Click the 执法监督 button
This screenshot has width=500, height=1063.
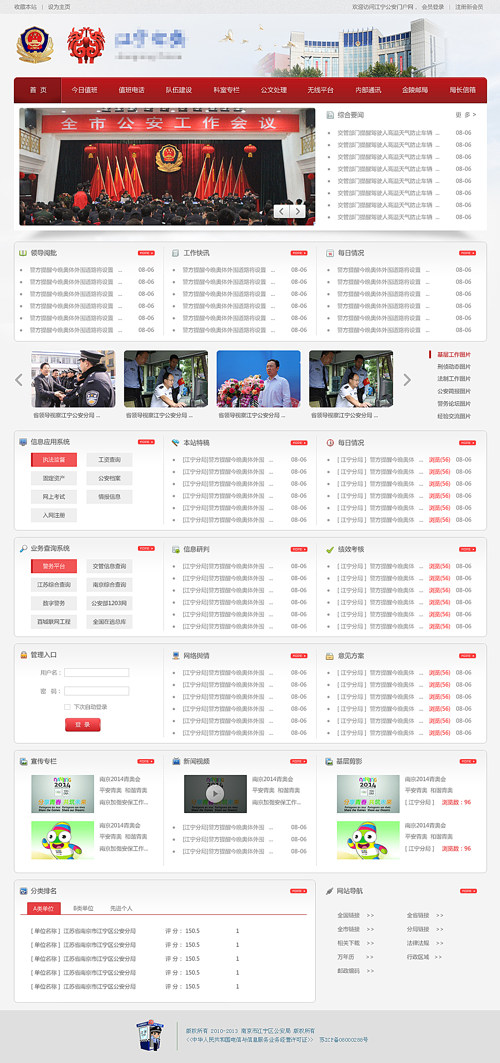tap(54, 460)
